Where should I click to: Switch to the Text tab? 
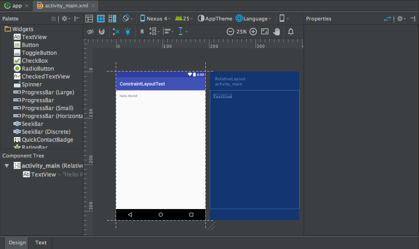pyautogui.click(x=41, y=242)
